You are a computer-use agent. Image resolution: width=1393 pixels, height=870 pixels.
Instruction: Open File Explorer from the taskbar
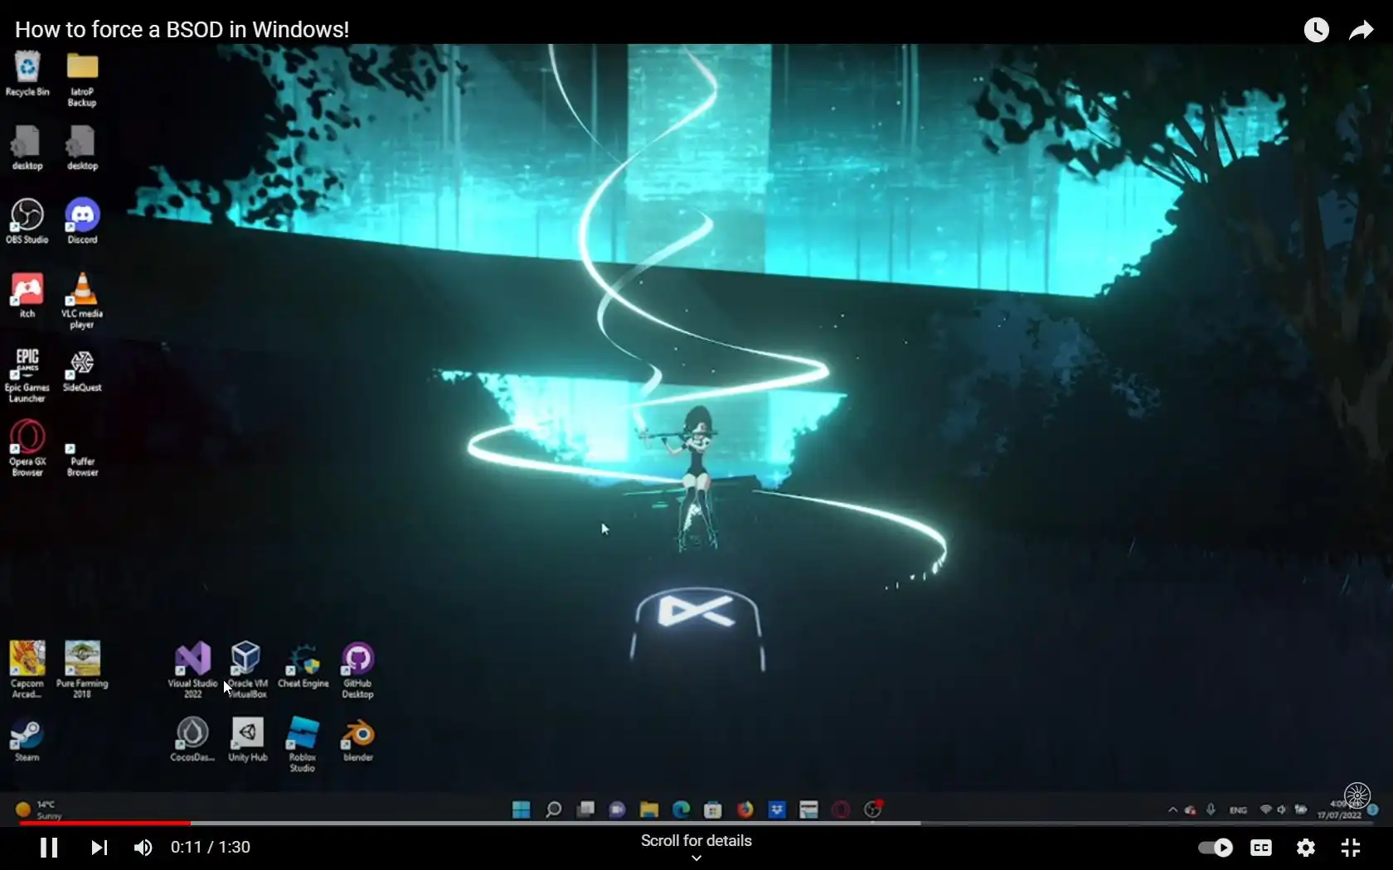[x=648, y=810]
